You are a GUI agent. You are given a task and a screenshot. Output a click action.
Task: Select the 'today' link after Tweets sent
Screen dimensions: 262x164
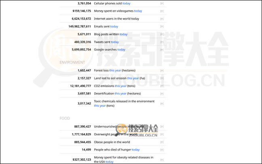click(x=115, y=42)
